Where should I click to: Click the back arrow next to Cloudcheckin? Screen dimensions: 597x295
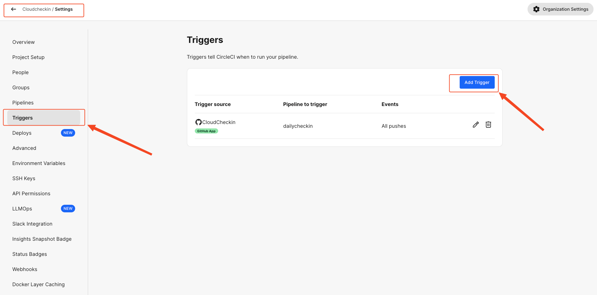(x=14, y=9)
